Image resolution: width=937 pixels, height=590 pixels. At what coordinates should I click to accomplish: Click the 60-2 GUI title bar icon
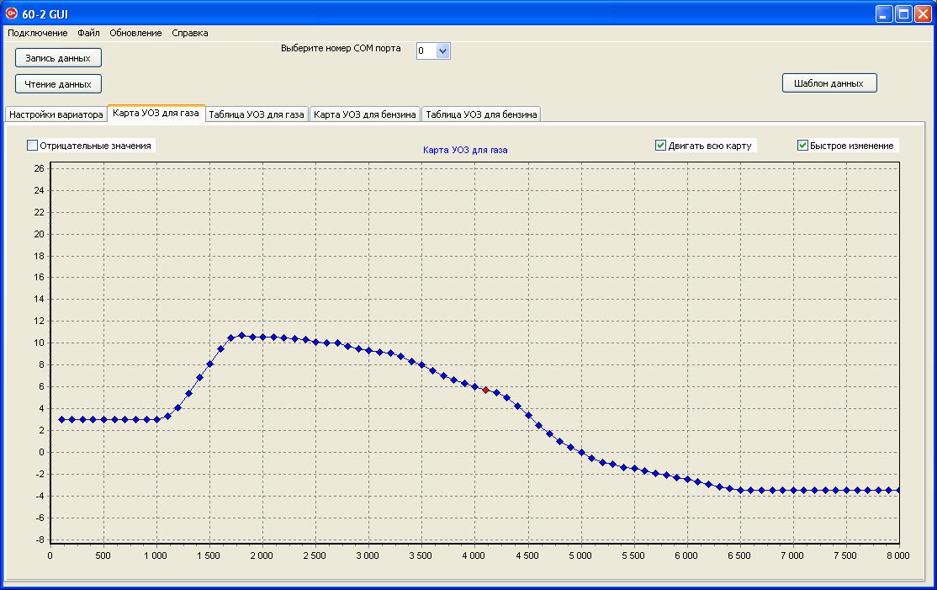pyautogui.click(x=12, y=13)
